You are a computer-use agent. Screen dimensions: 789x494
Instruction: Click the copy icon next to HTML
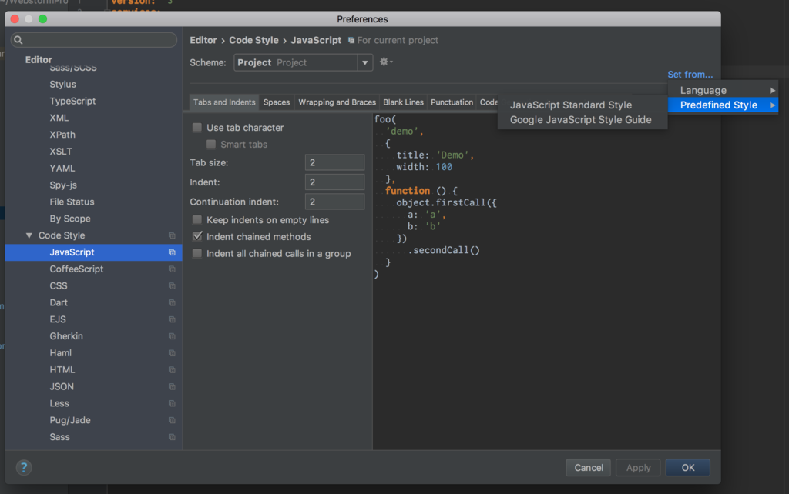(x=172, y=370)
